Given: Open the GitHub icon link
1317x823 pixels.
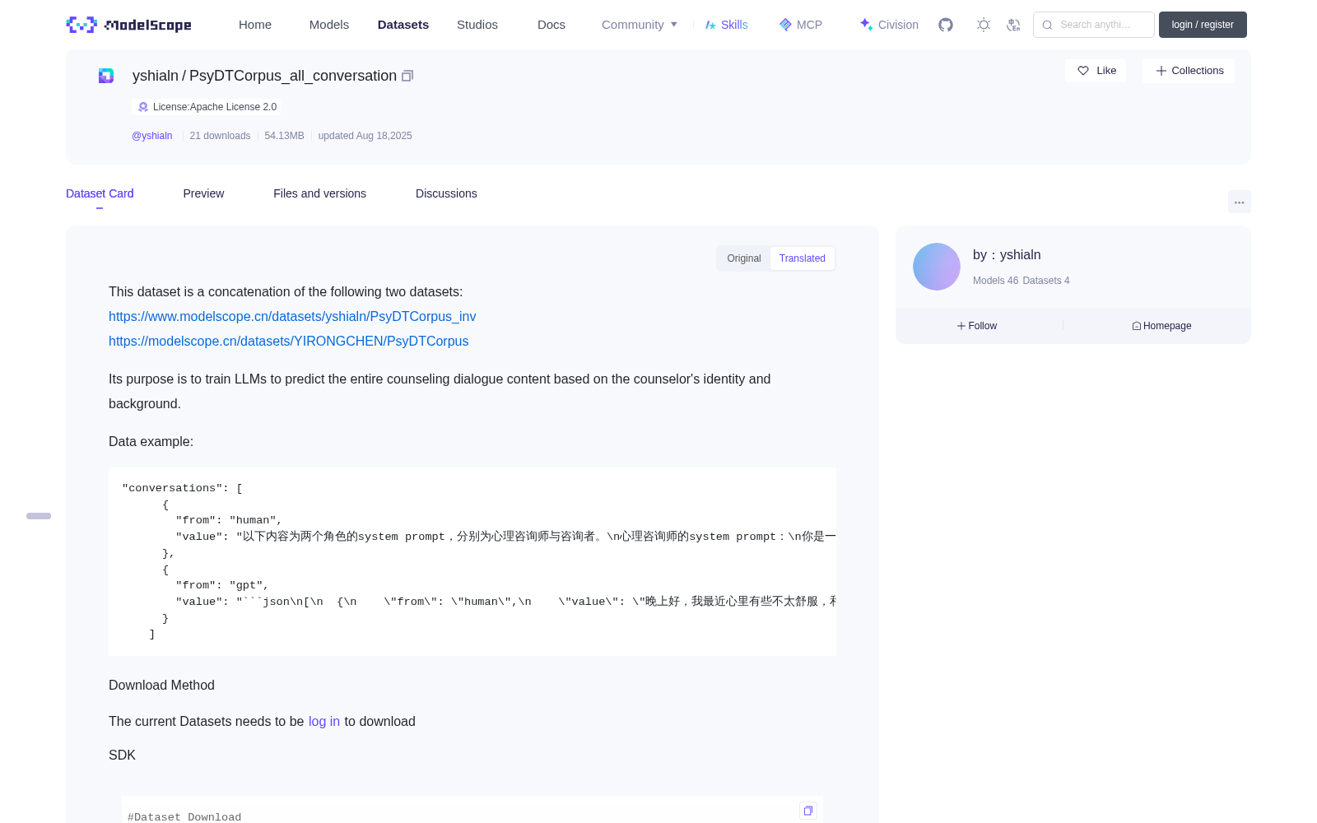Looking at the screenshot, I should tap(946, 25).
